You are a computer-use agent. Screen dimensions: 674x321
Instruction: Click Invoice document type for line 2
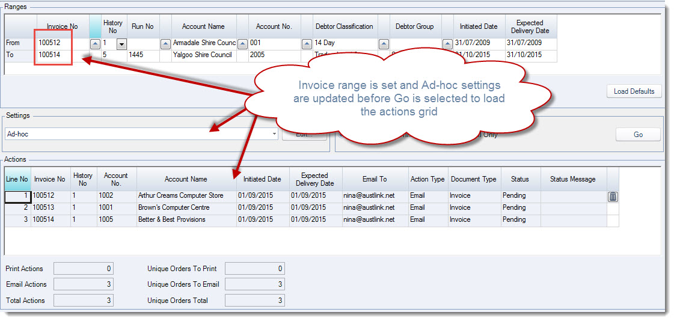[474, 207]
